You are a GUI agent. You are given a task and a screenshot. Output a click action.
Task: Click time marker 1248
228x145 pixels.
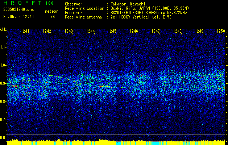pos(177,31)
